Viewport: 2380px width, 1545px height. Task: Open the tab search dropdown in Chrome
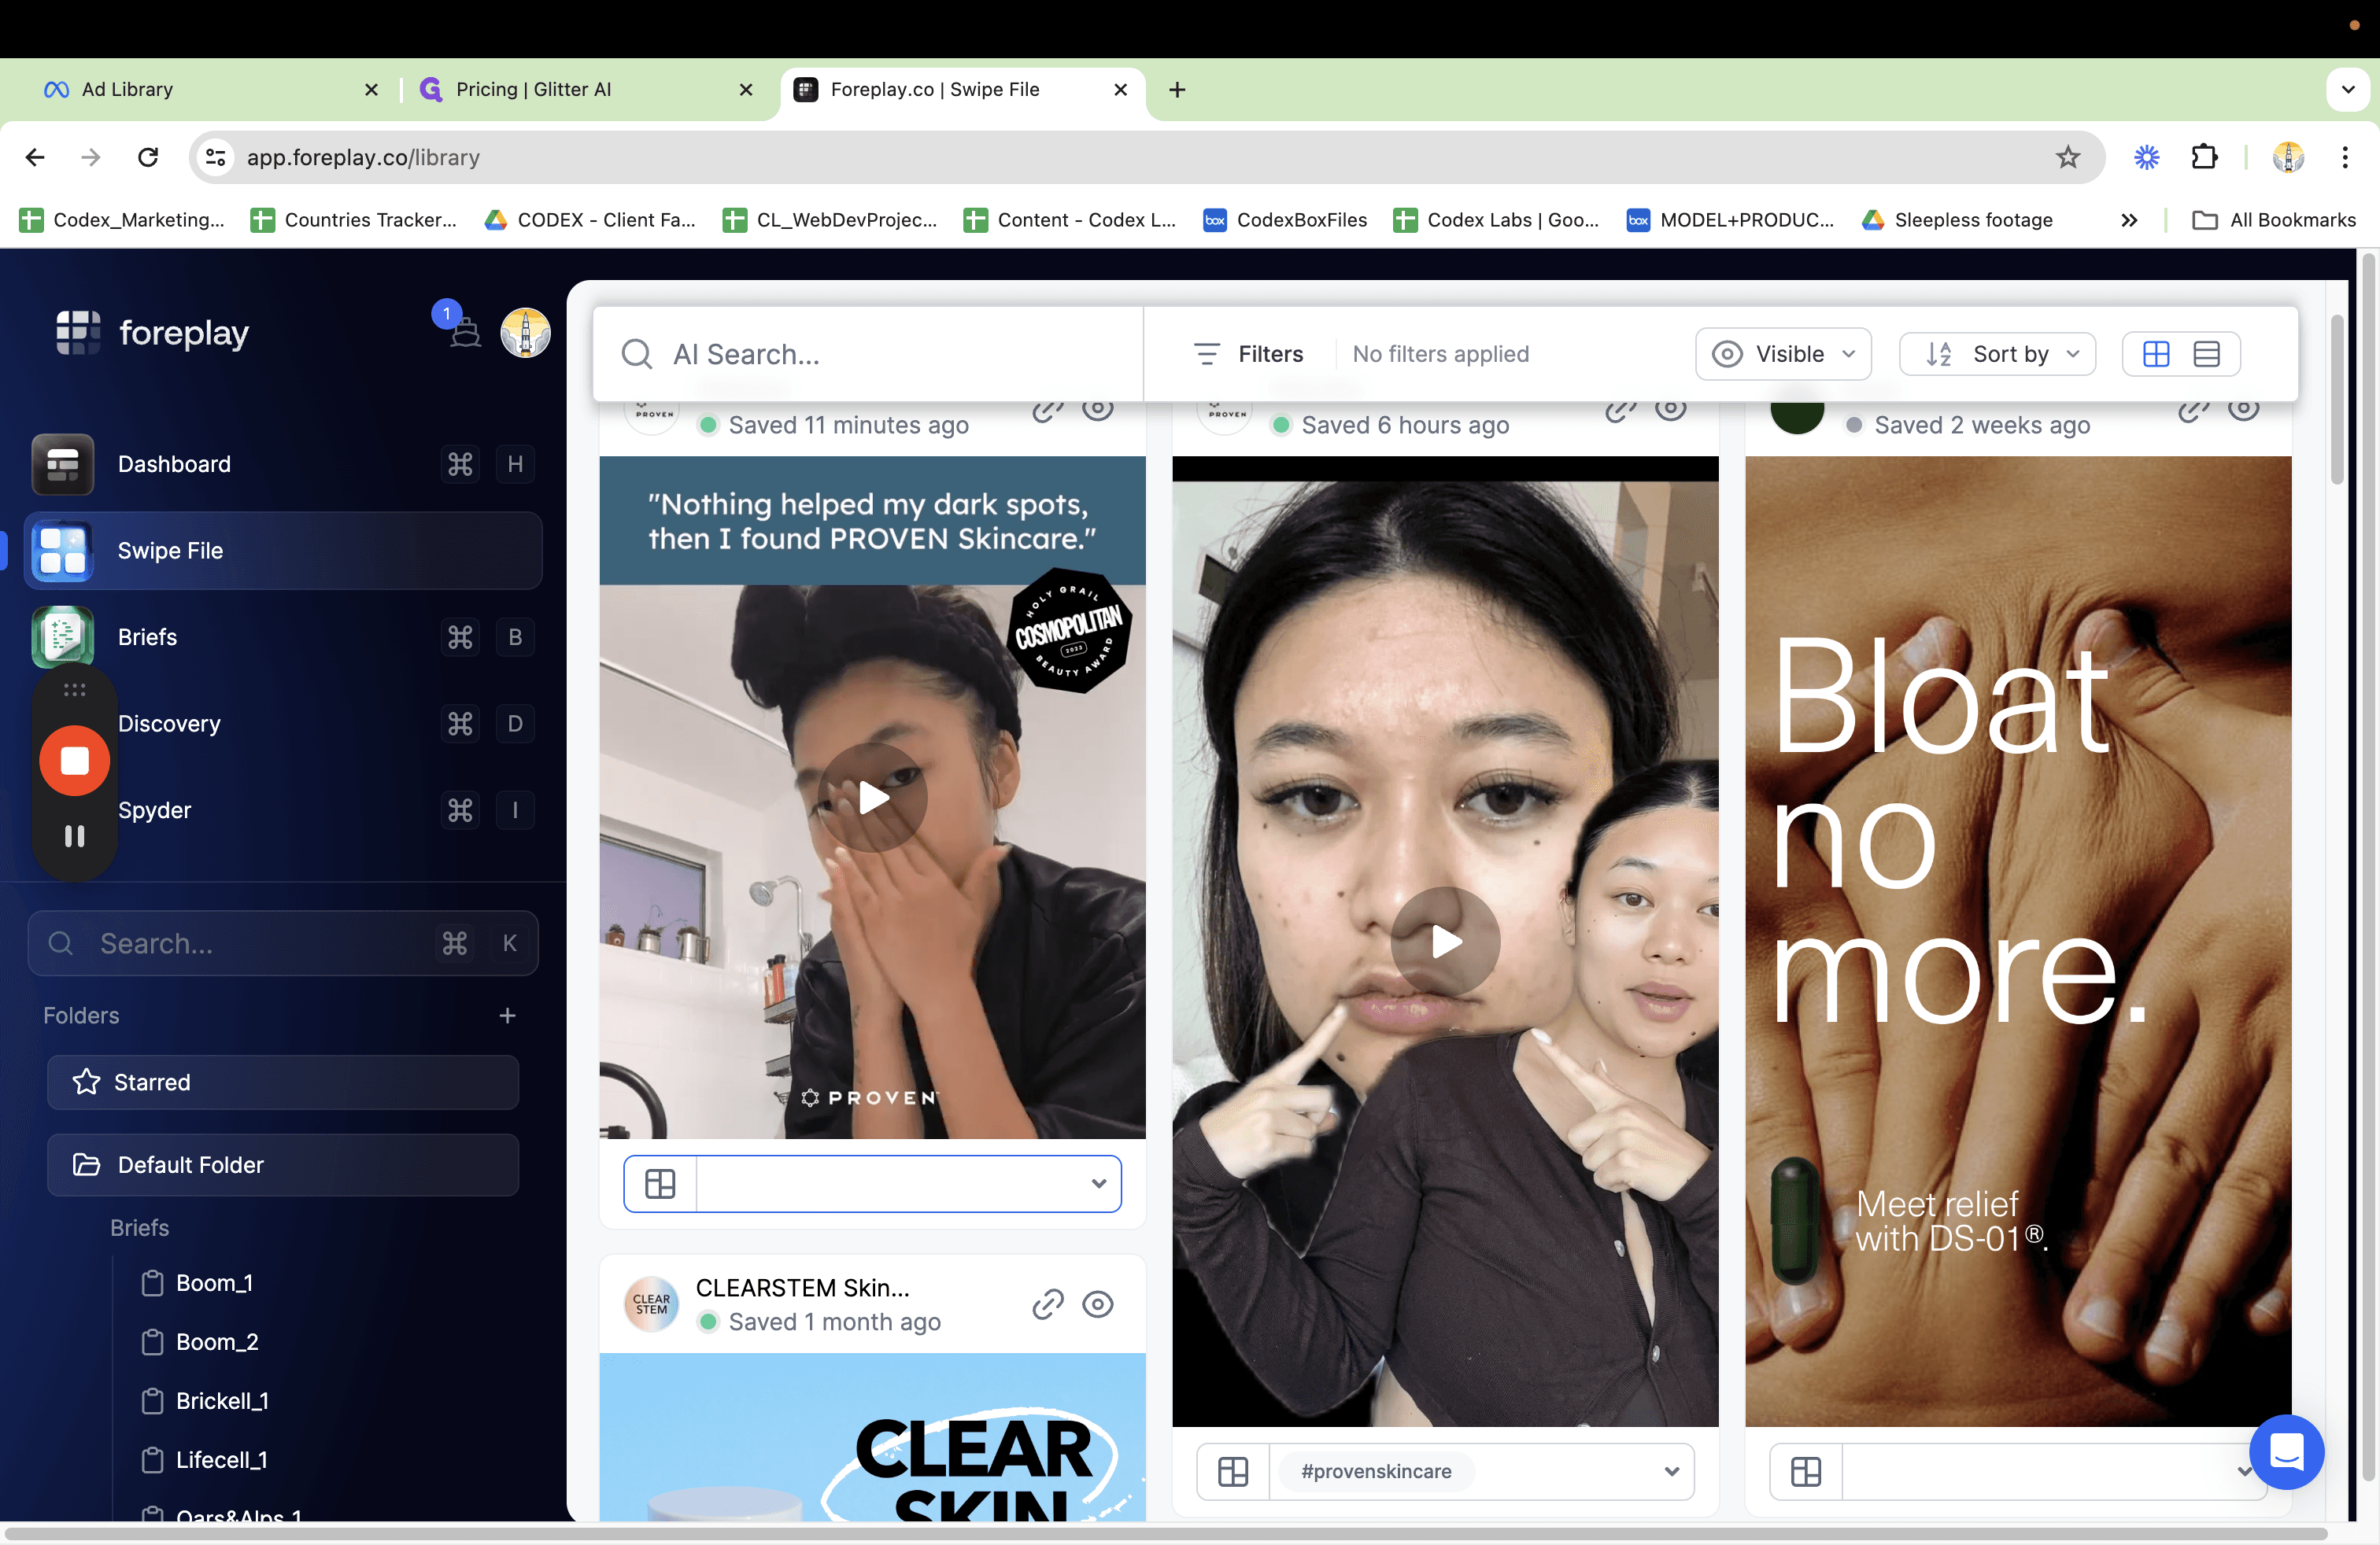tap(2348, 90)
